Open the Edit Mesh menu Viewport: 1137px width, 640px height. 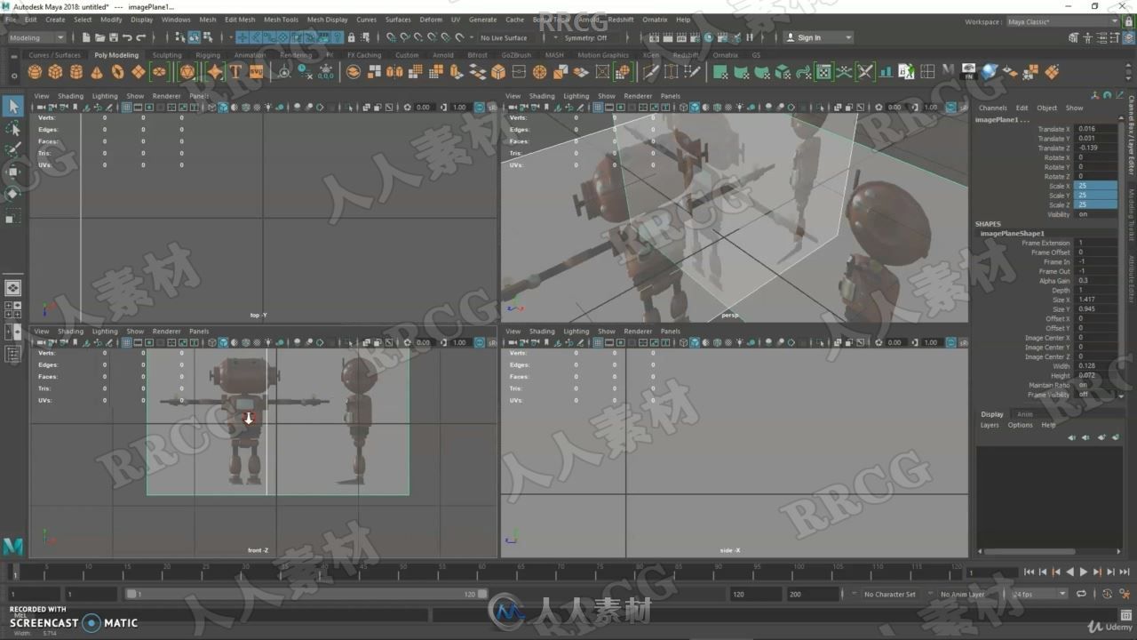[239, 19]
